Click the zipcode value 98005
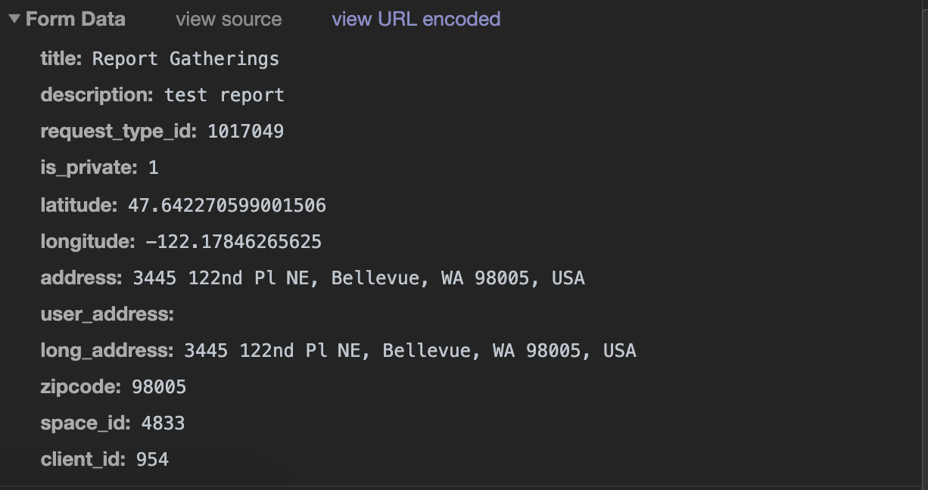 (159, 388)
